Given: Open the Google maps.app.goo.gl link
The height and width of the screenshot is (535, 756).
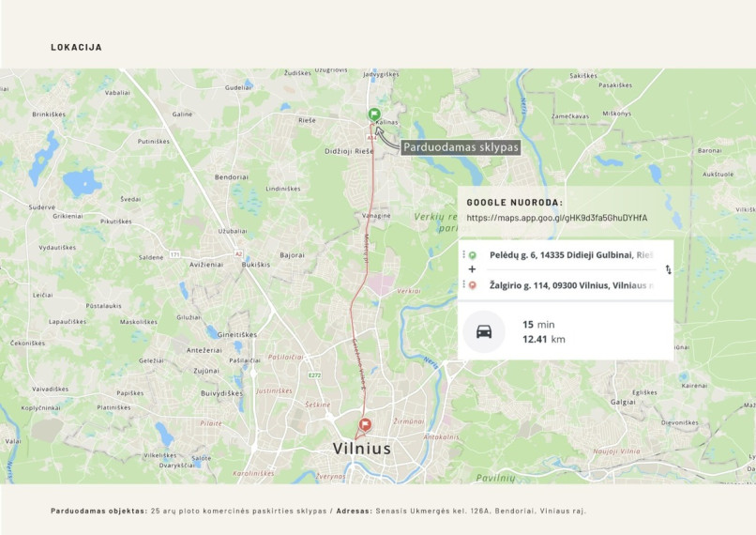Looking at the screenshot, I should click(557, 218).
